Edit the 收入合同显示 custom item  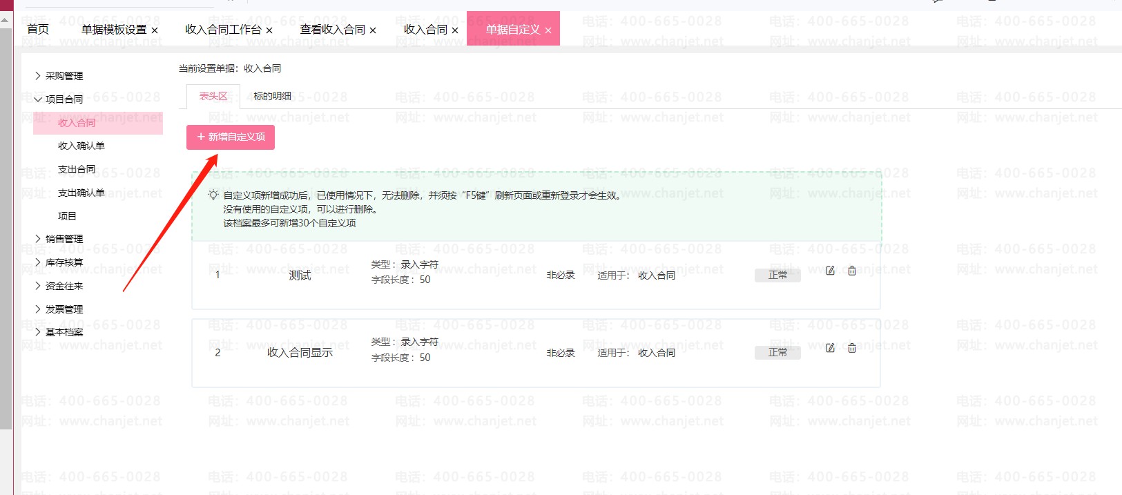(830, 348)
